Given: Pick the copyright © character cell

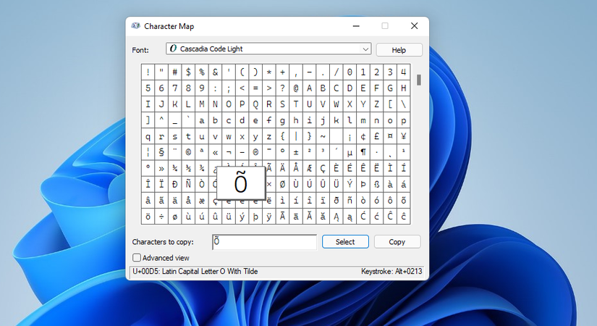Looking at the screenshot, I should click(x=188, y=152).
